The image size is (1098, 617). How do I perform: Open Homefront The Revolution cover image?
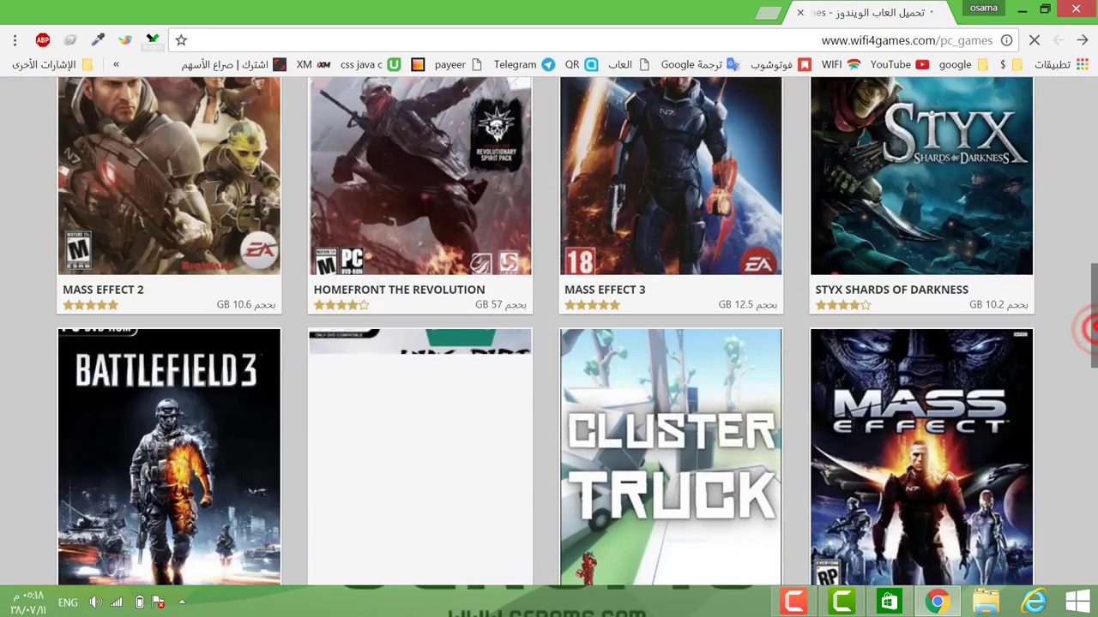click(420, 176)
